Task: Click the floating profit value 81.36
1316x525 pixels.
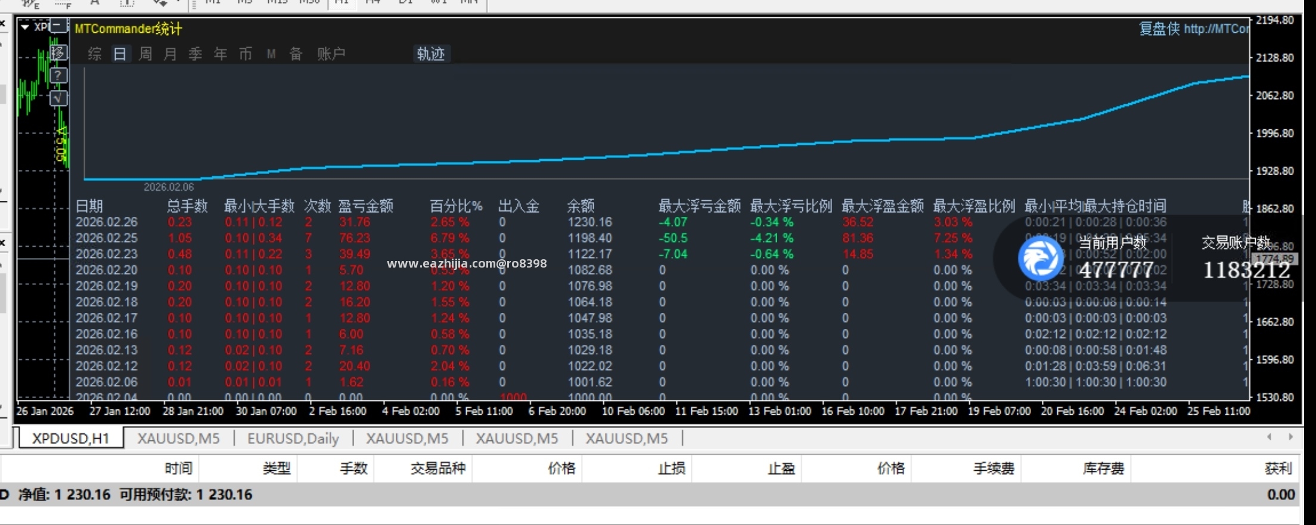Action: 858,238
